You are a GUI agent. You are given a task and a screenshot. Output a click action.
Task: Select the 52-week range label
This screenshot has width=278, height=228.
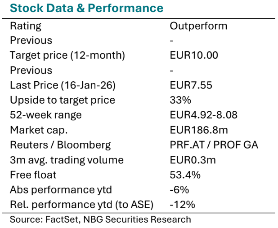pos(46,115)
